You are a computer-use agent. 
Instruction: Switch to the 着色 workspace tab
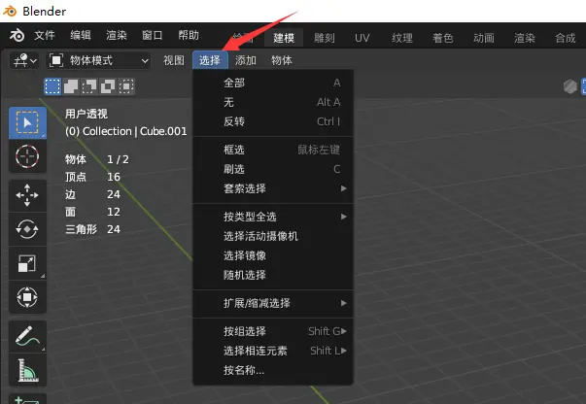(x=443, y=38)
